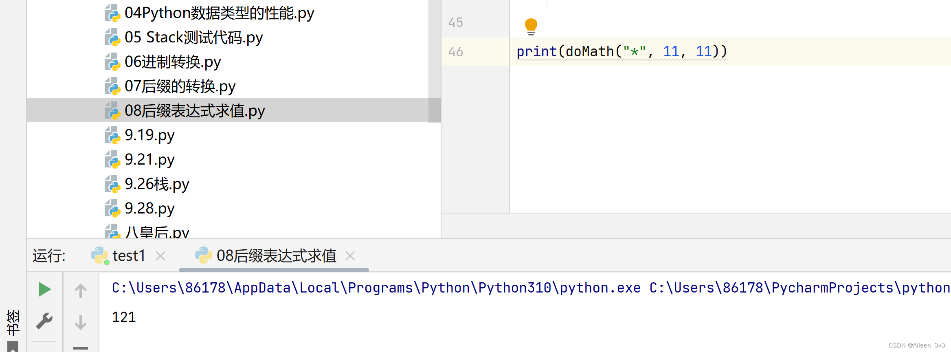Open file 9.19.py
951x352 pixels.
click(x=149, y=135)
